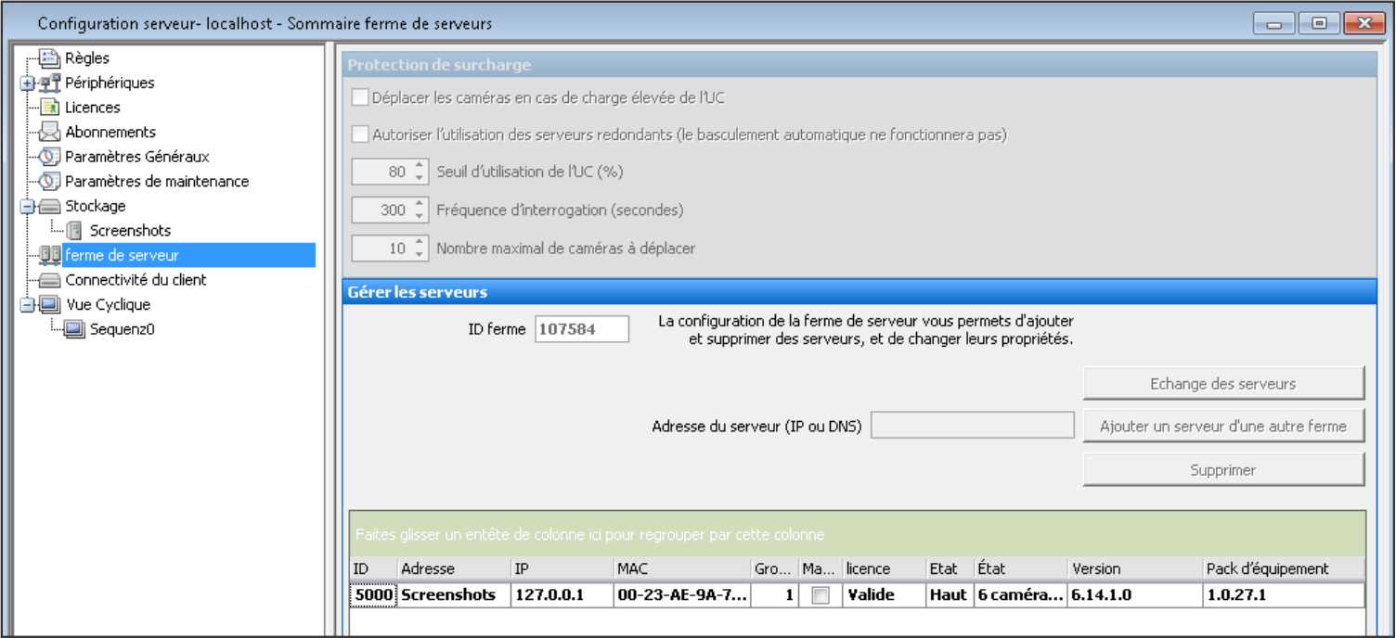This screenshot has height=638, width=1396.
Task: Click Ajouter un serveur d'une autre ferme
Action: tap(1223, 427)
